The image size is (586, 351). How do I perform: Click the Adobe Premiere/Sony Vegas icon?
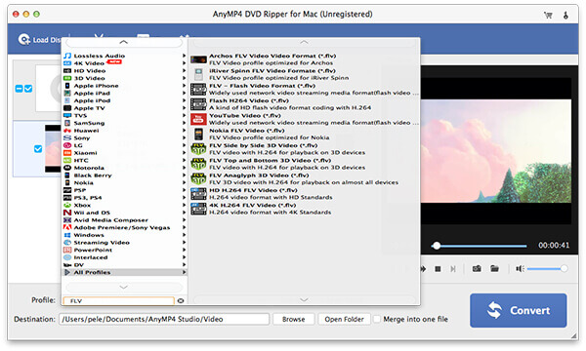point(67,227)
